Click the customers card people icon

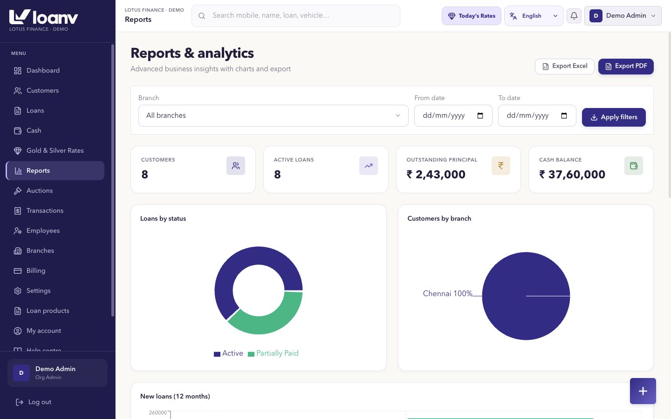[x=236, y=166]
